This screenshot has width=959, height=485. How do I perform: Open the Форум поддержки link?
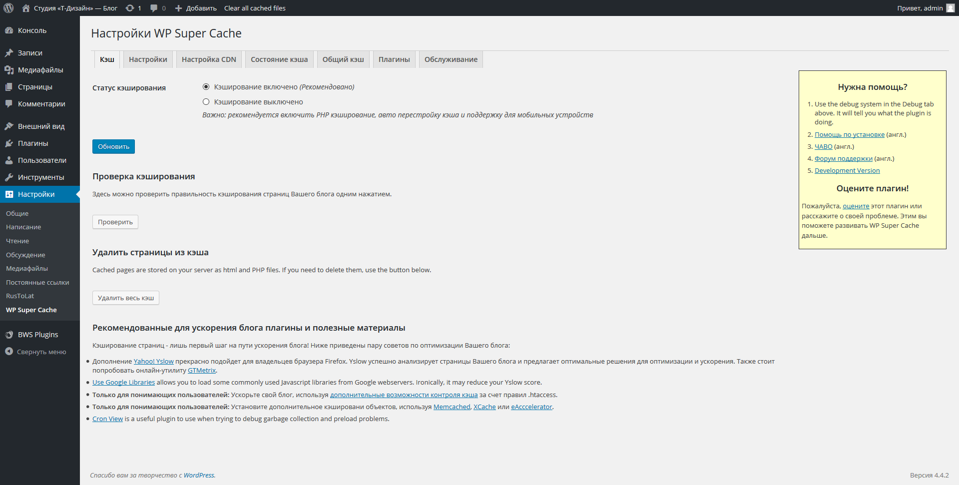tap(843, 159)
